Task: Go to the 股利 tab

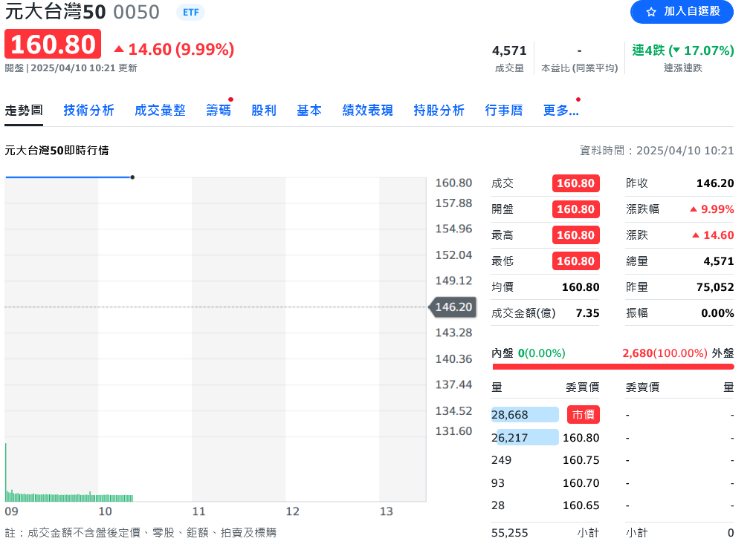Action: pos(264,111)
